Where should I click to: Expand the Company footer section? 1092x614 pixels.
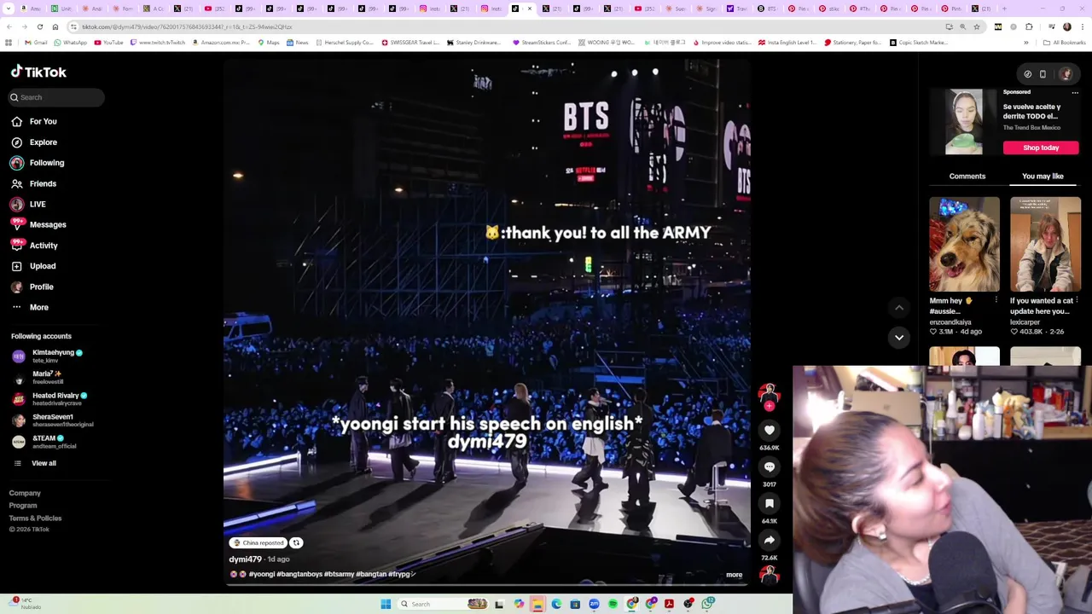[25, 493]
